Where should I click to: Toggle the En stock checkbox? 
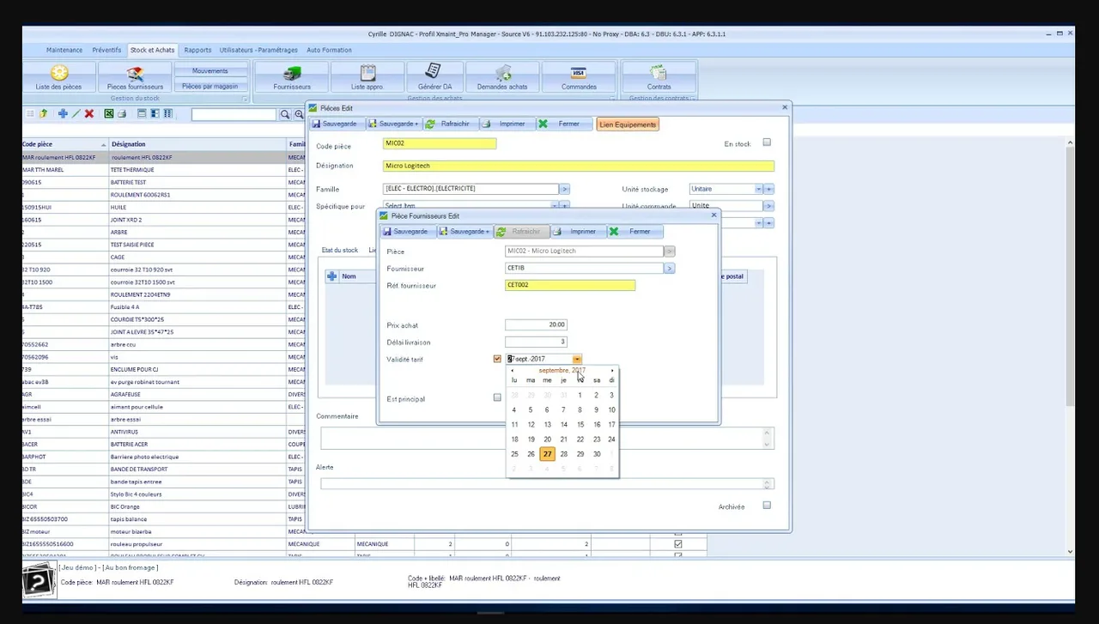[767, 142]
